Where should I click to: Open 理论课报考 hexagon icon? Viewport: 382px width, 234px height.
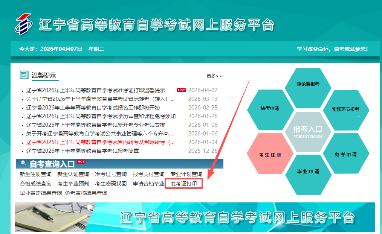tap(309, 85)
